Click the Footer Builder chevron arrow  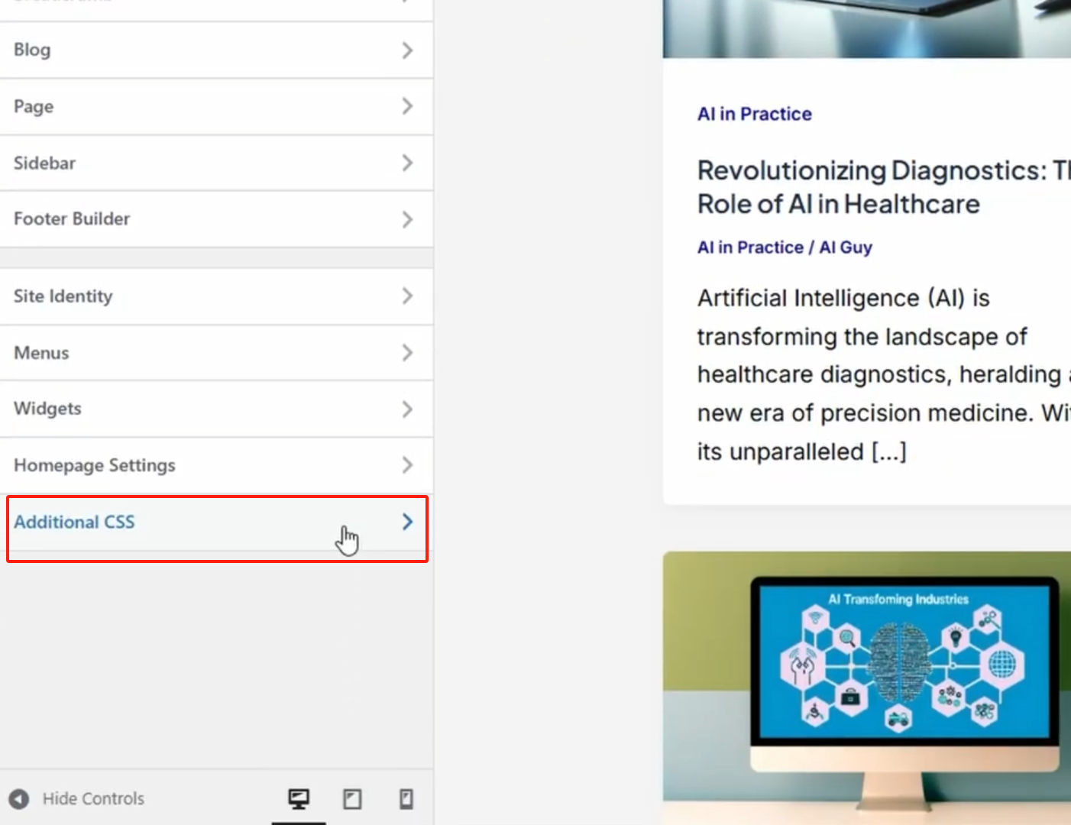coord(407,219)
